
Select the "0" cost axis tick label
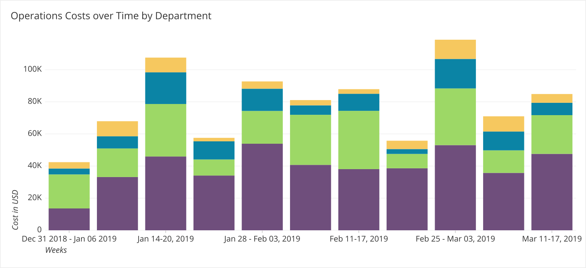pyautogui.click(x=40, y=230)
